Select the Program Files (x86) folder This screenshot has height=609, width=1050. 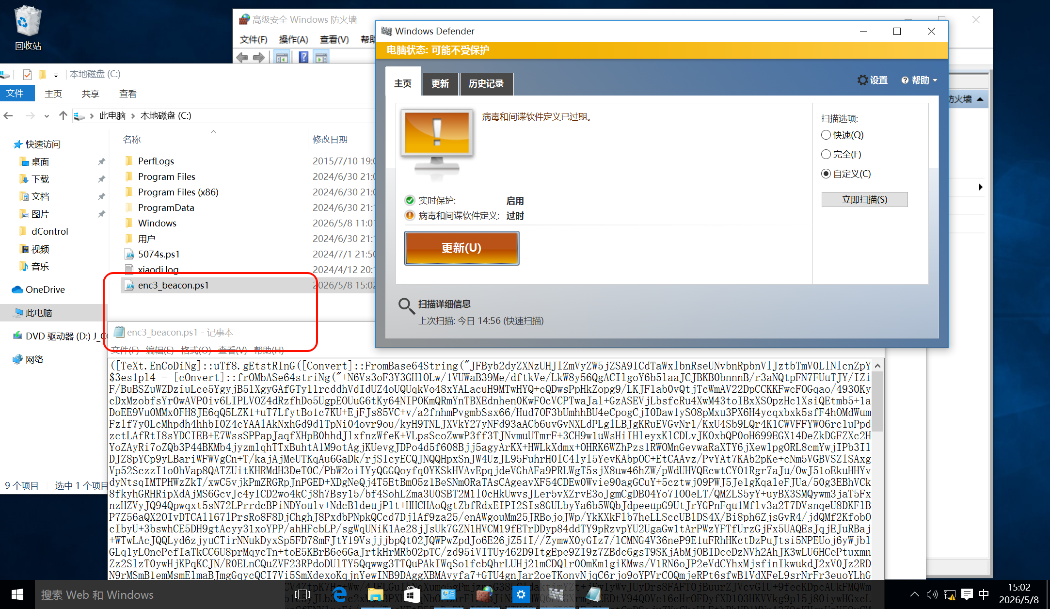coord(178,192)
